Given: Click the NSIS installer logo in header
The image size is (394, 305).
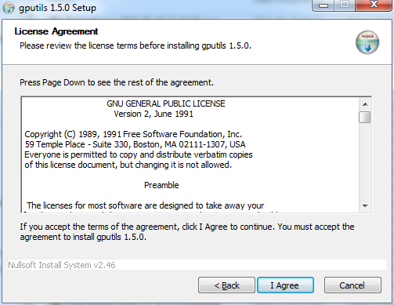Looking at the screenshot, I should pyautogui.click(x=367, y=42).
